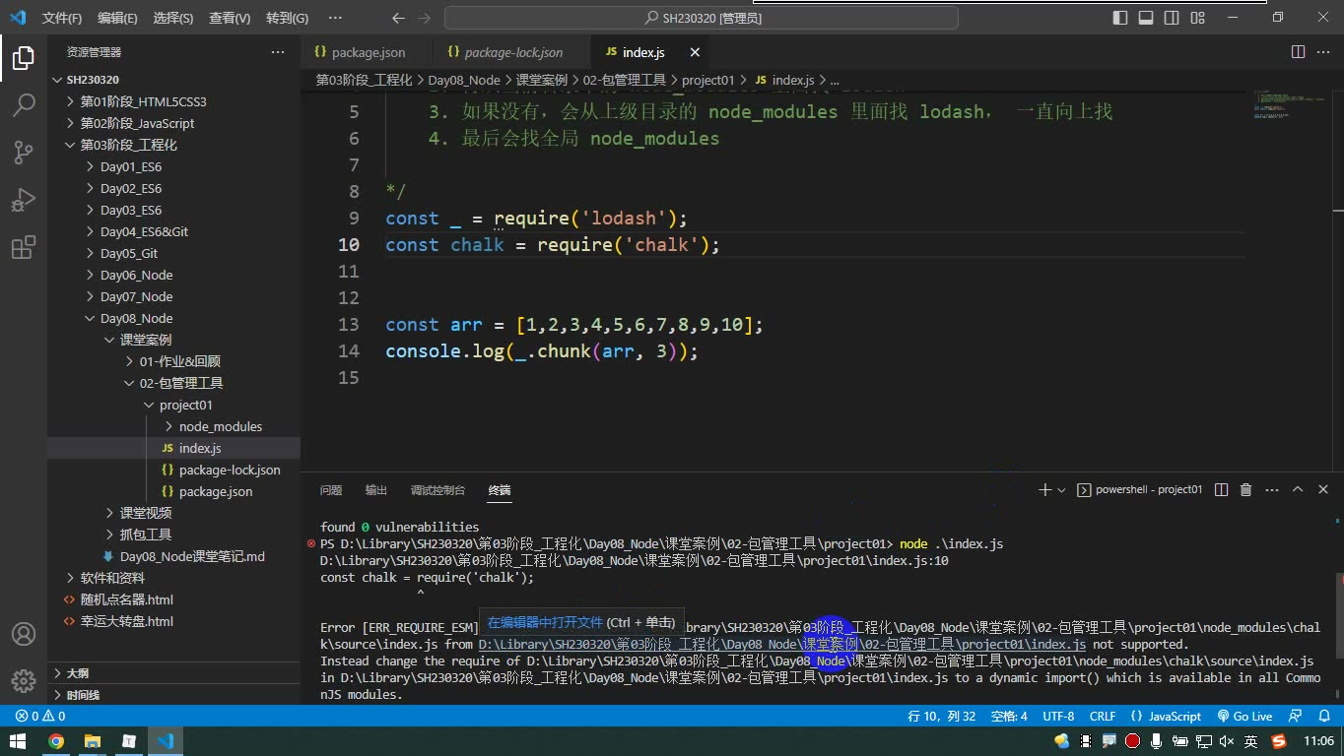1344x756 pixels.
Task: Open the Windows Start menu
Action: (x=18, y=741)
